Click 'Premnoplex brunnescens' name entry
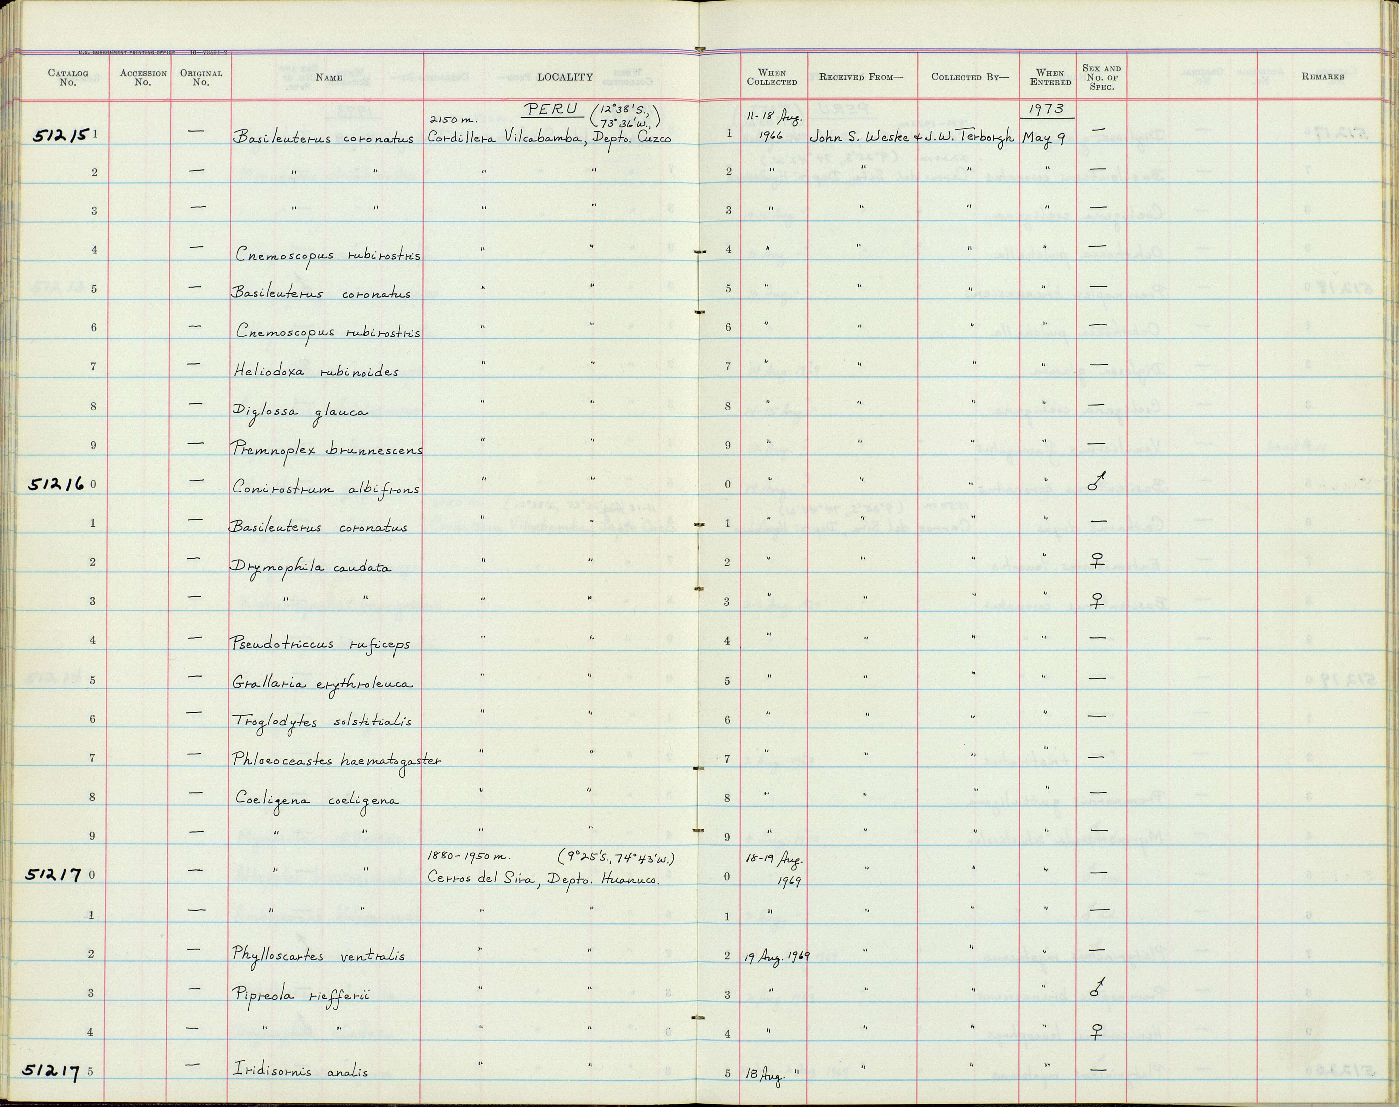 [327, 449]
